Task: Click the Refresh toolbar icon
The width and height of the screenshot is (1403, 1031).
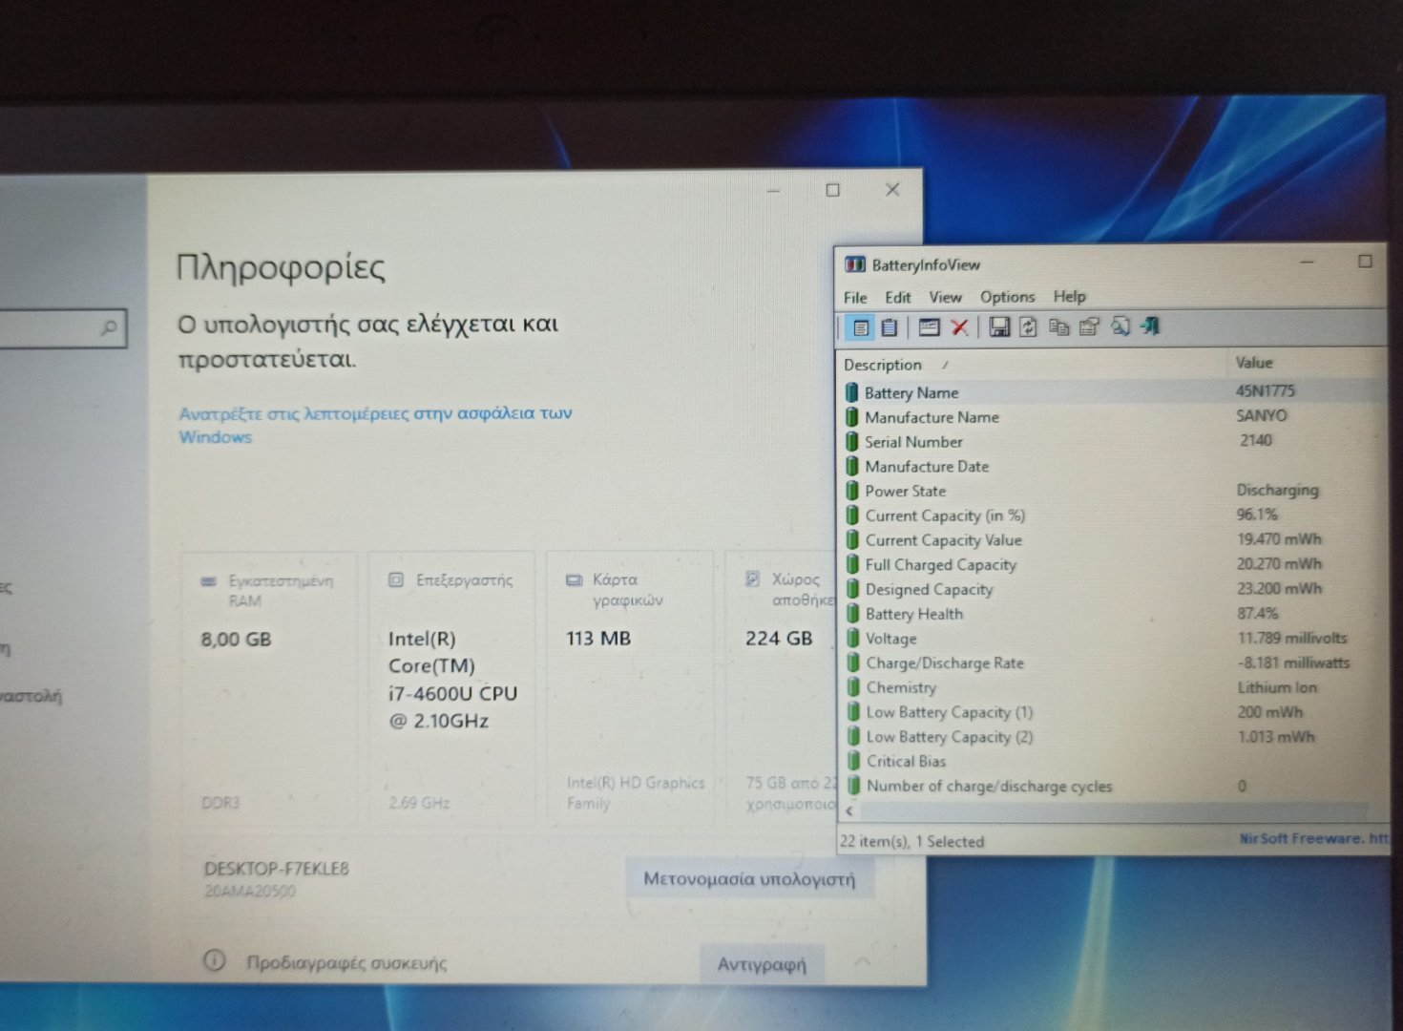Action: [x=1028, y=327]
